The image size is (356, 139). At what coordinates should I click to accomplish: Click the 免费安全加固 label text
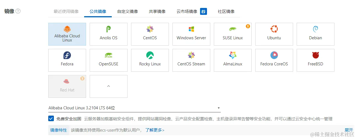(x=69, y=119)
